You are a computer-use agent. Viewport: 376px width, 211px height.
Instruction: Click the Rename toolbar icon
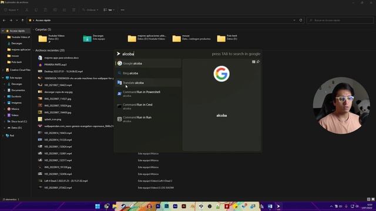click(55, 10)
